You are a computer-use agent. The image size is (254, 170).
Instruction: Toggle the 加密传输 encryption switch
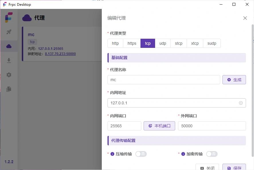212,154
